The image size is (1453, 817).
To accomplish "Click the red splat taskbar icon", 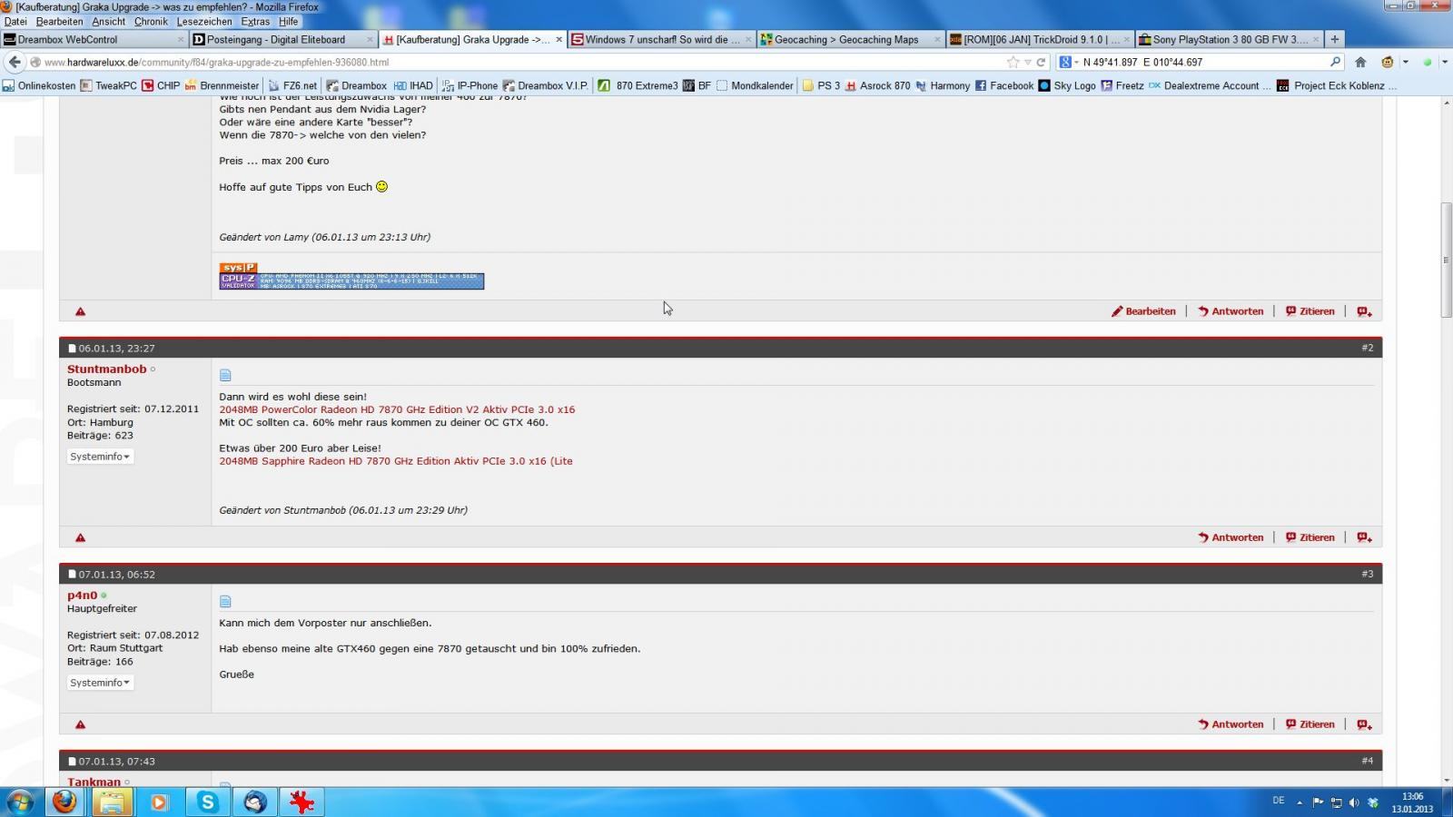I will (301, 802).
